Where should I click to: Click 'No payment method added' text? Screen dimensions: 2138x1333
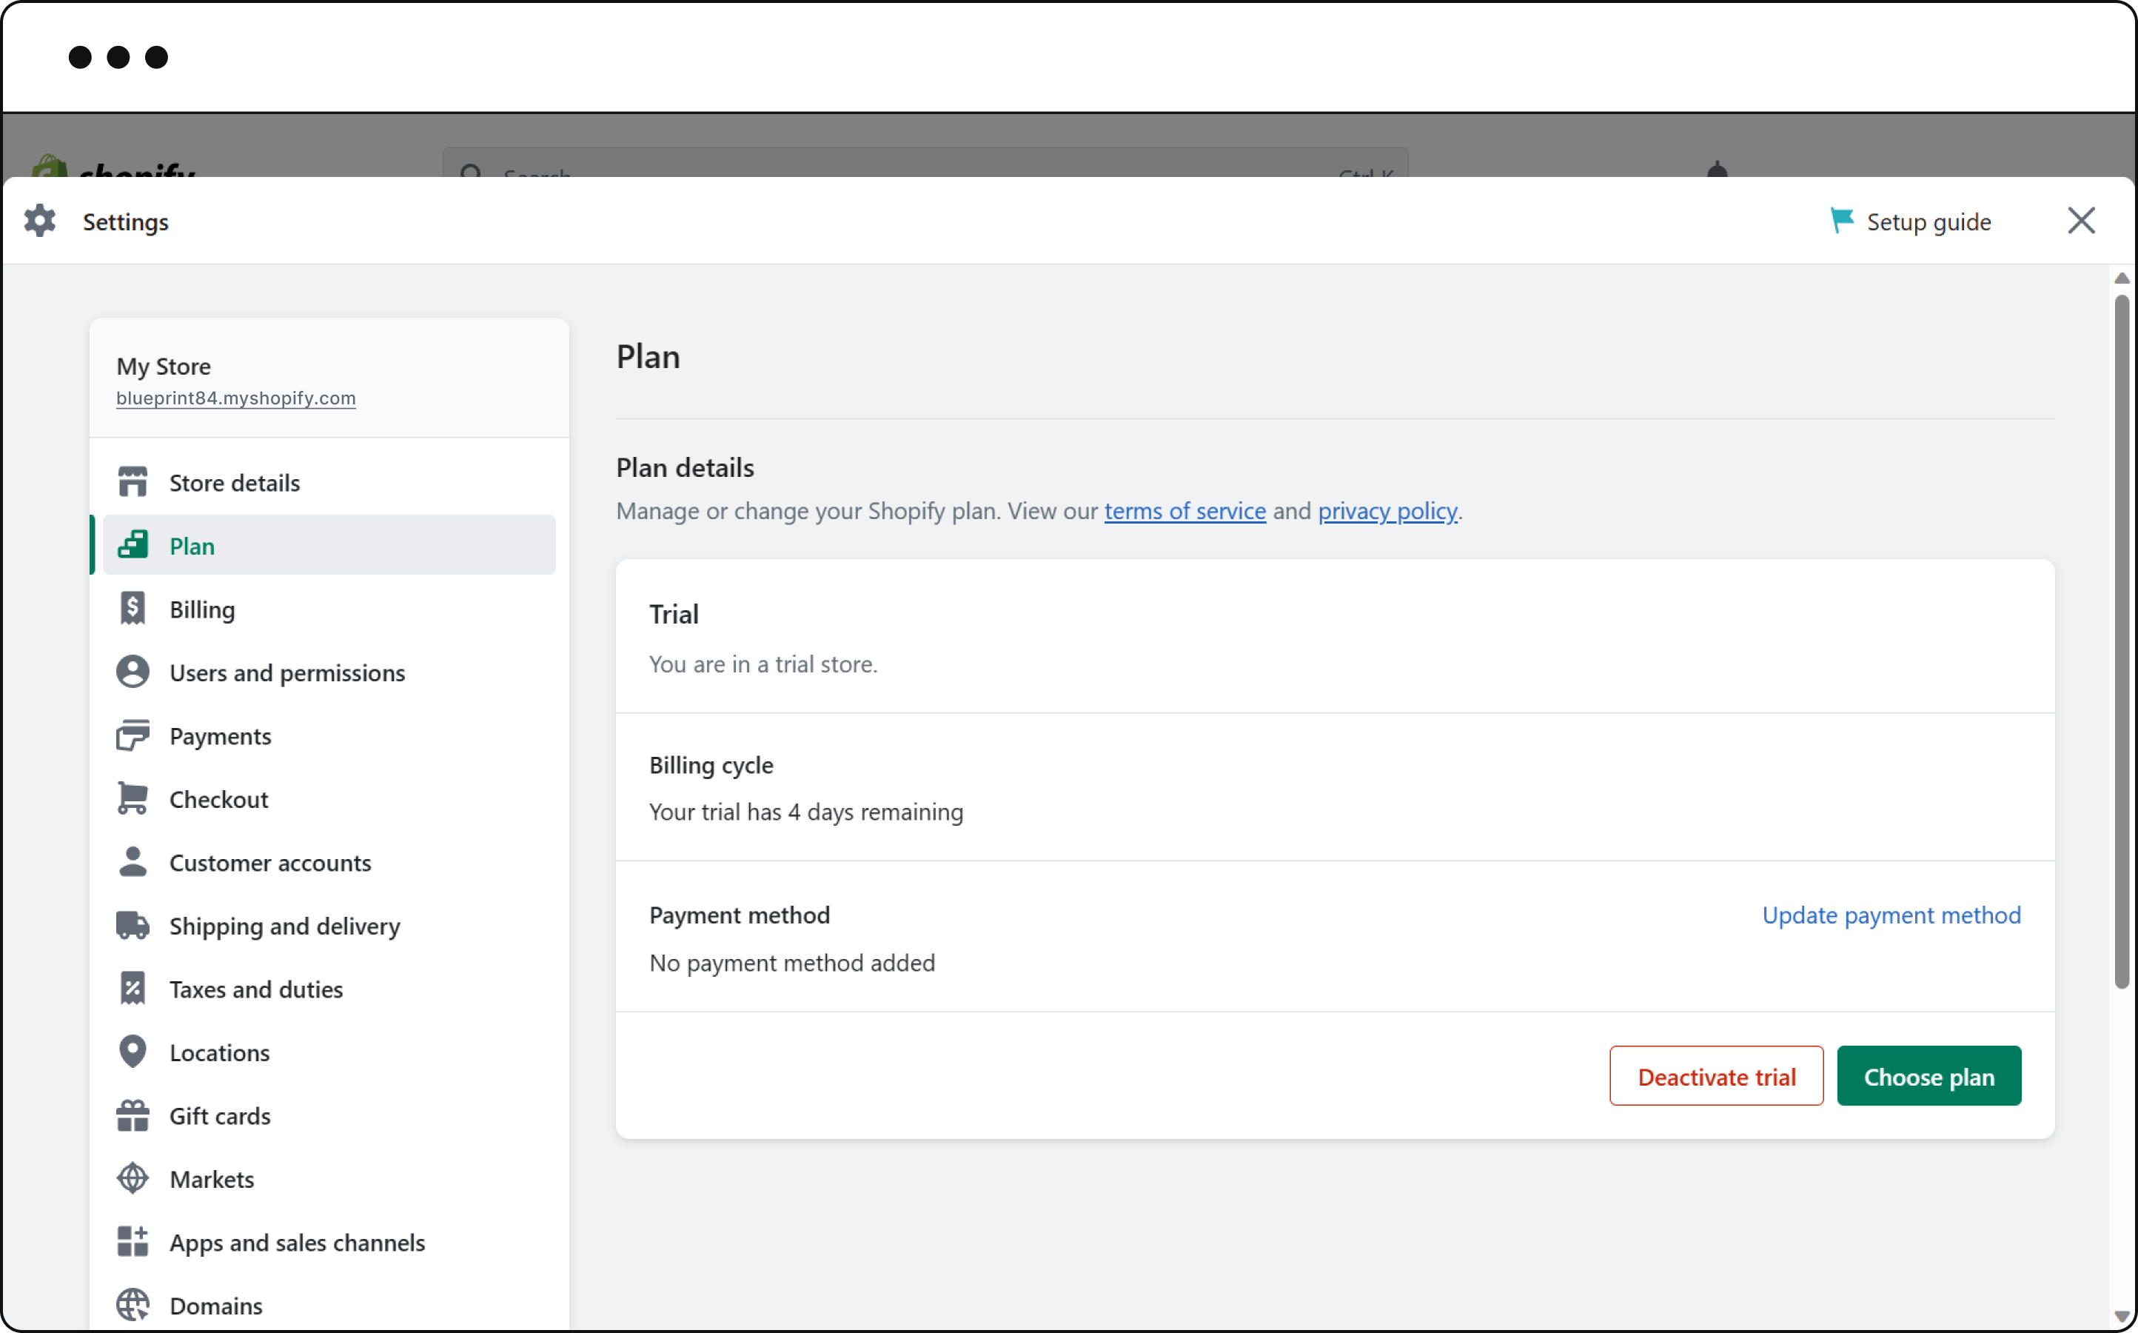[792, 963]
